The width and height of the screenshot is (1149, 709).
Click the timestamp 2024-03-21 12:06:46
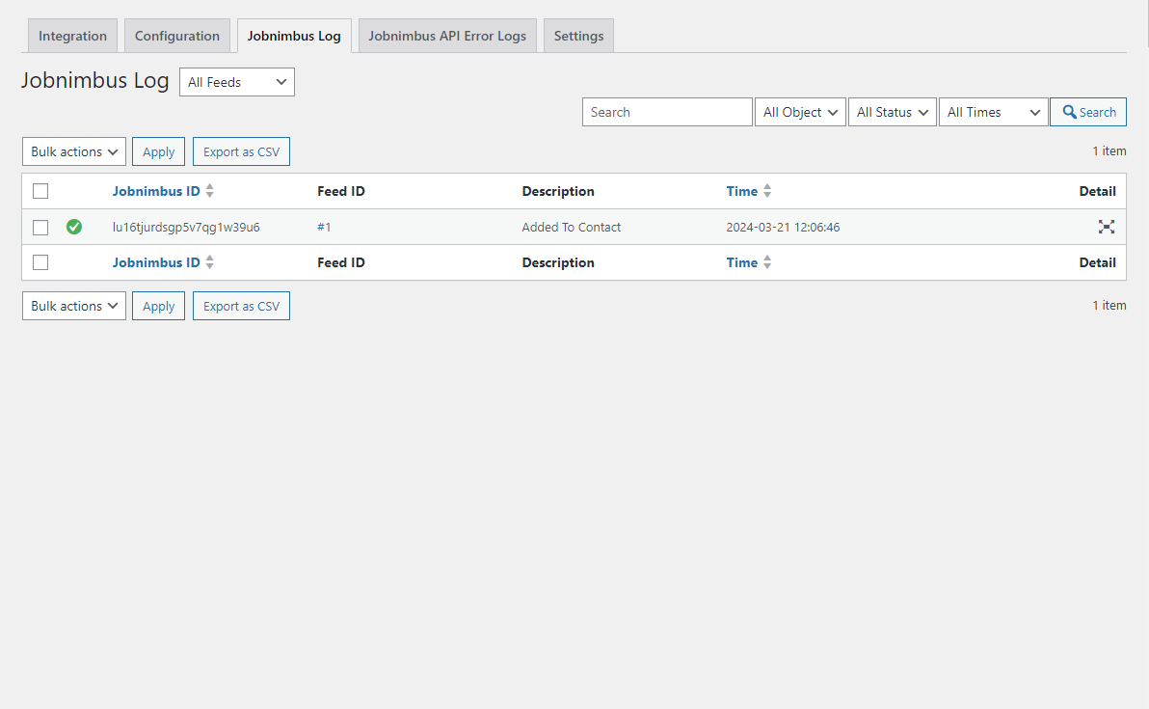tap(783, 228)
